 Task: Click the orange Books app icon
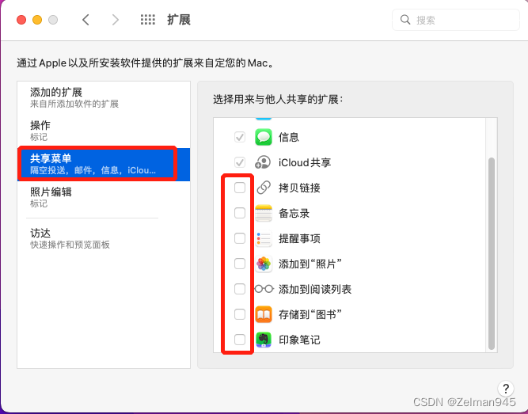pyautogui.click(x=264, y=314)
